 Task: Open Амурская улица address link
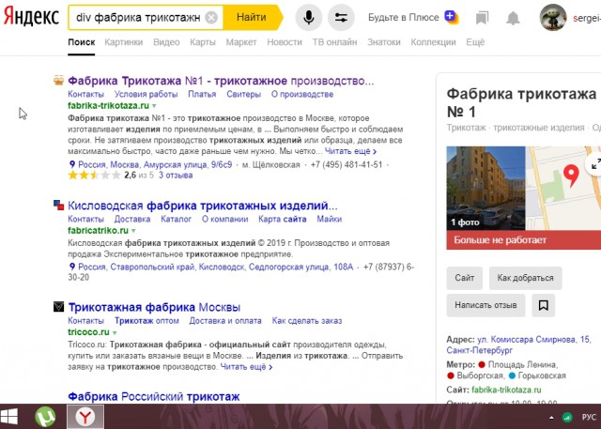[x=155, y=164]
